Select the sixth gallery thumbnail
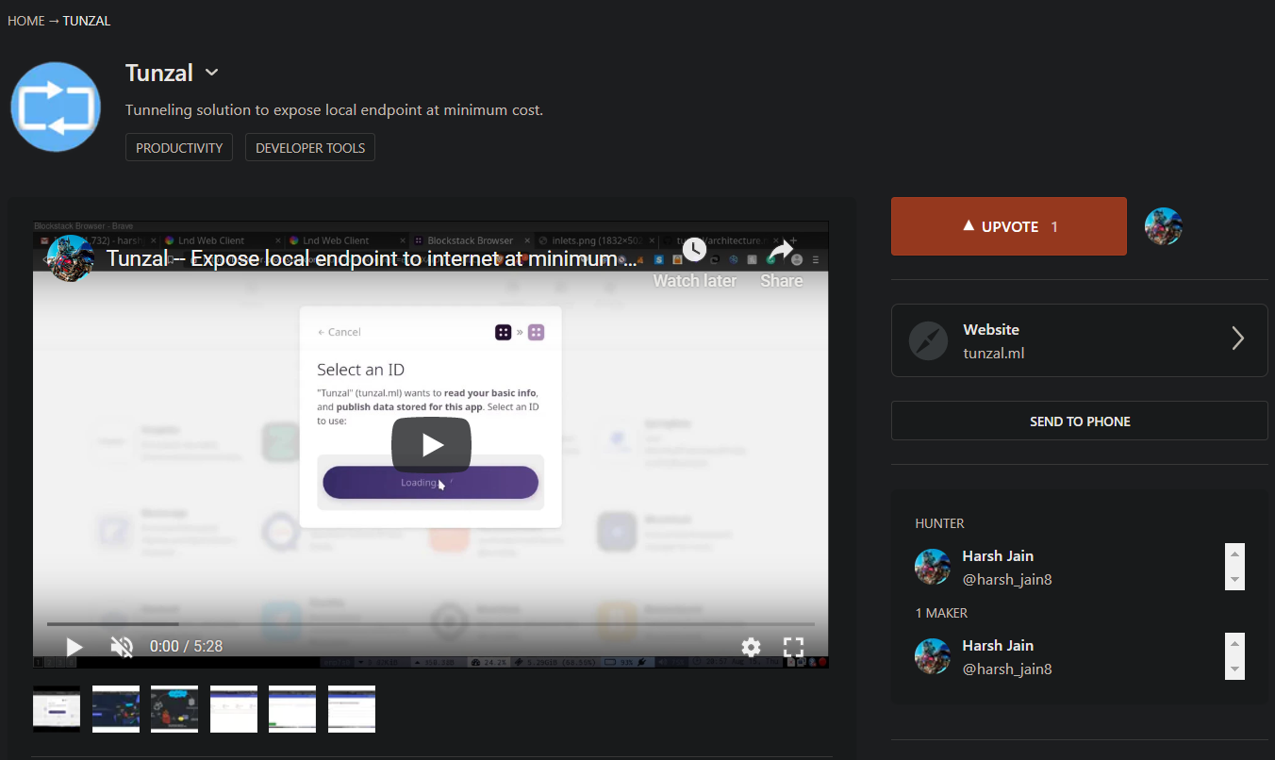The height and width of the screenshot is (760, 1275). [352, 709]
